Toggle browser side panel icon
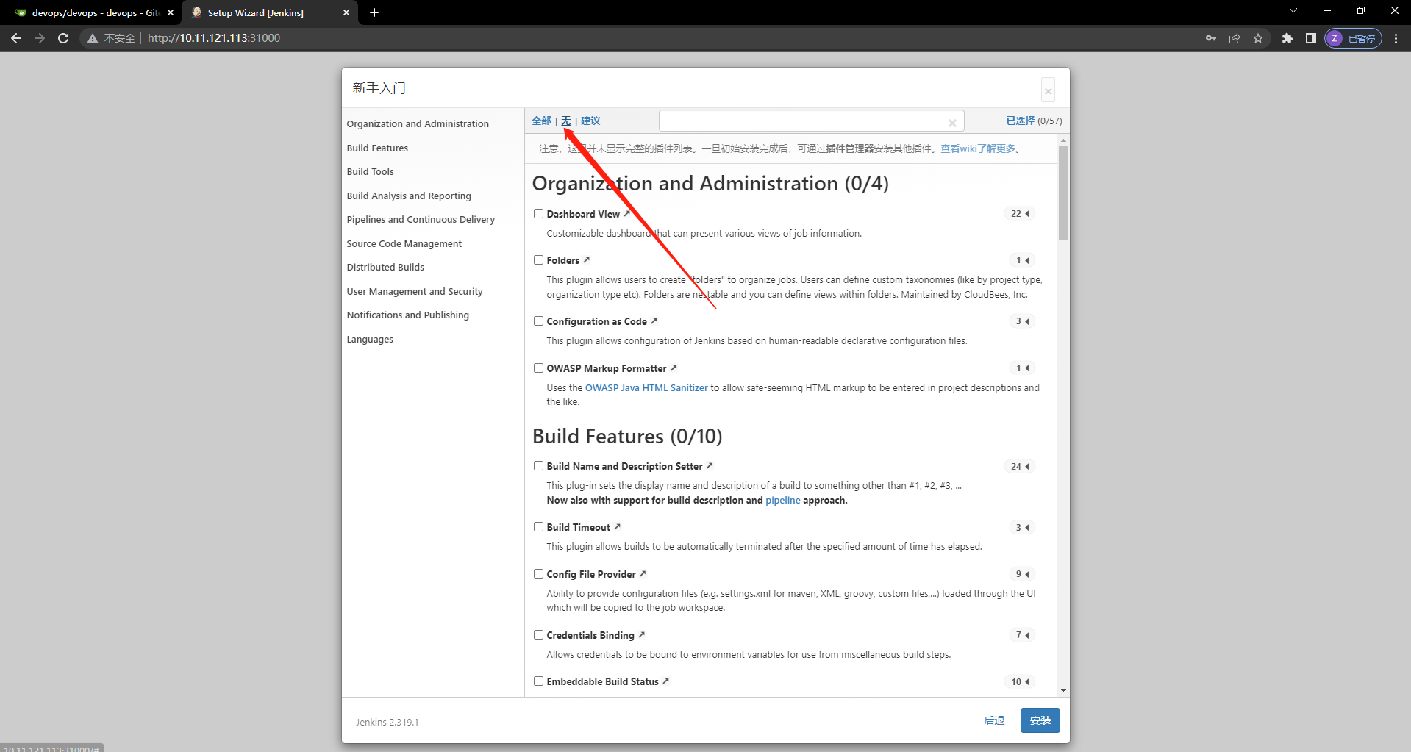Viewport: 1411px width, 752px height. click(x=1310, y=38)
